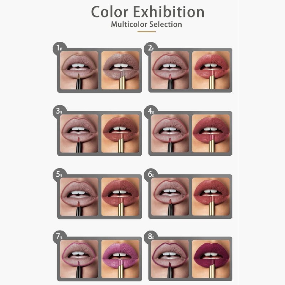Choose the color 8 deep berry lipstick image
Viewport: 285px width, 285px height.
pos(211,259)
